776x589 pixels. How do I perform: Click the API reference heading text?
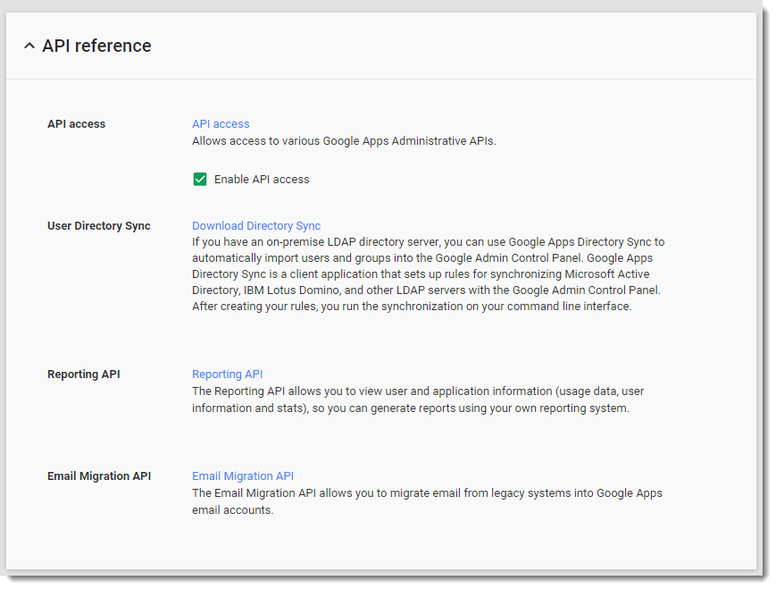(x=96, y=46)
